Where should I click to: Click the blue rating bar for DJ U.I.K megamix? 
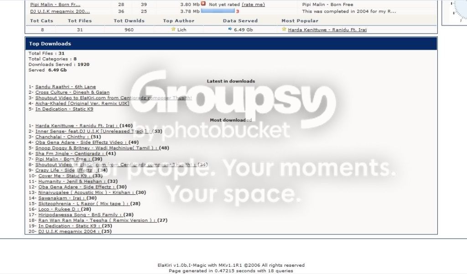tap(218, 11)
